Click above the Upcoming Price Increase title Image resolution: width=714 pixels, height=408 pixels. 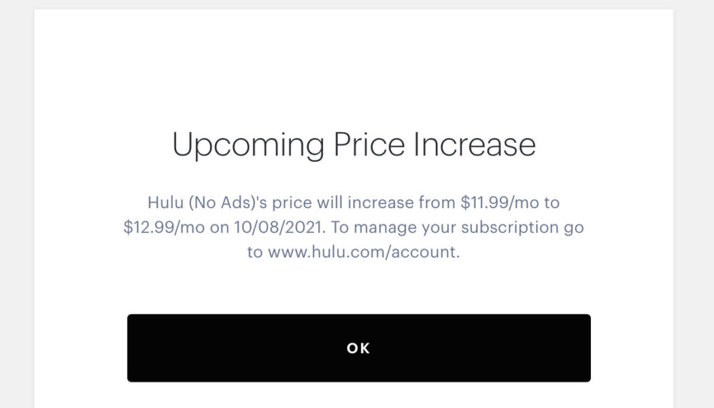(x=357, y=75)
